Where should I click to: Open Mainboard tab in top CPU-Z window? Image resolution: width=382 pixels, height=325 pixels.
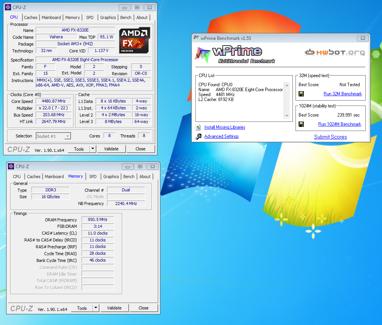click(x=51, y=17)
